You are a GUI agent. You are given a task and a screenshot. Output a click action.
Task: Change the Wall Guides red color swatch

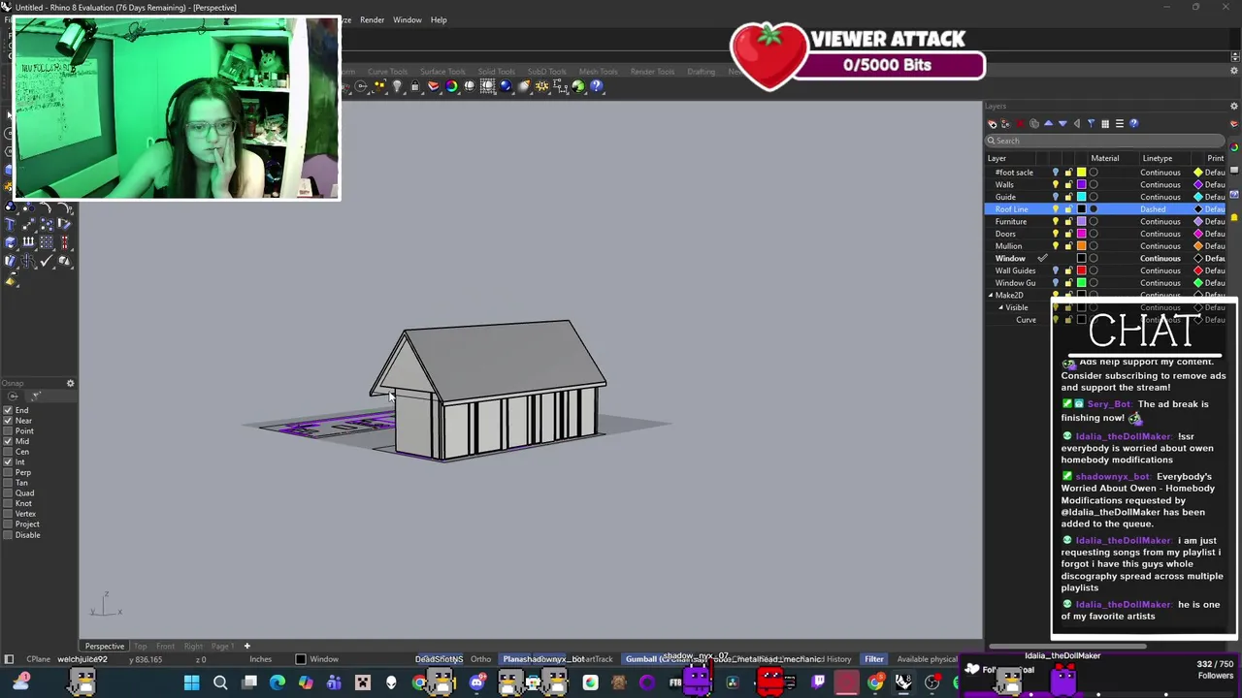1081,270
